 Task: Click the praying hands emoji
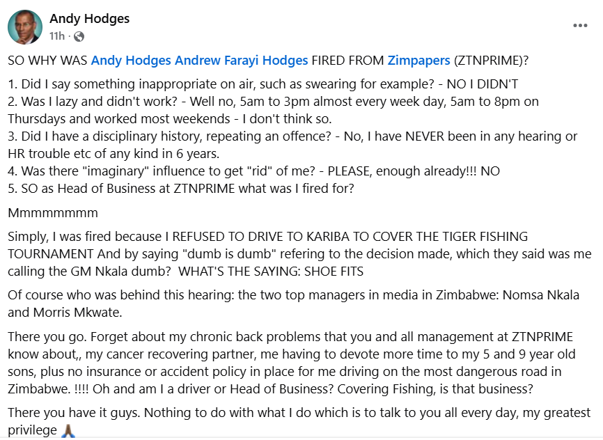(68, 430)
